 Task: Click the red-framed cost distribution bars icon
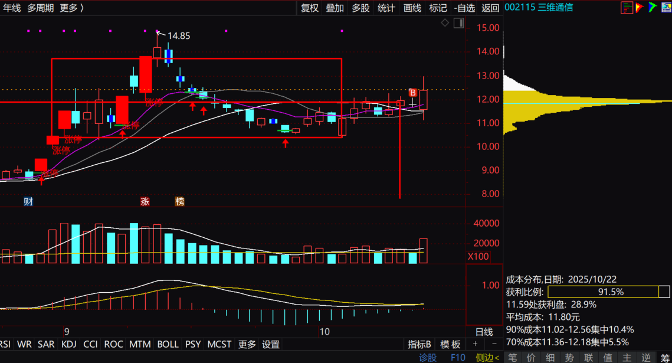(627, 8)
